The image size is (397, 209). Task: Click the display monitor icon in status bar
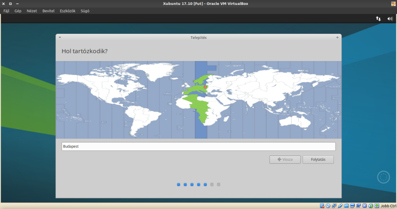[x=353, y=206]
